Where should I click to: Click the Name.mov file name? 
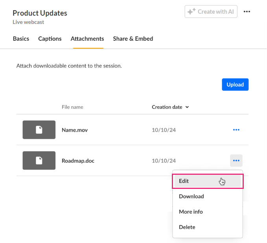[75, 130]
